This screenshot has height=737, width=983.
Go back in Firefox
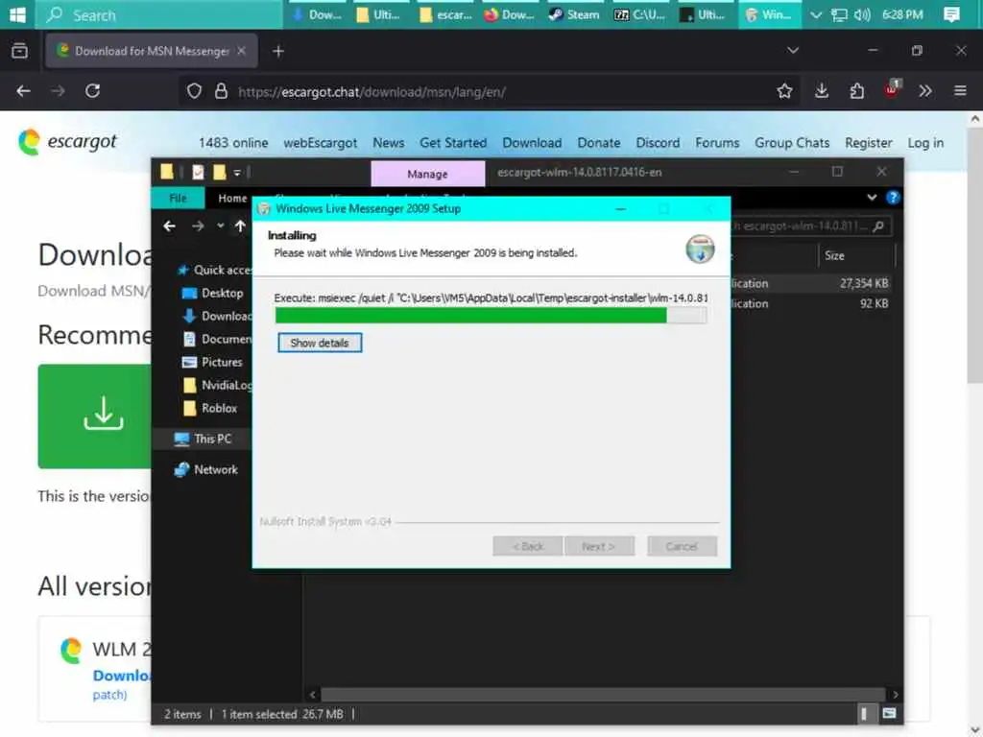(23, 91)
